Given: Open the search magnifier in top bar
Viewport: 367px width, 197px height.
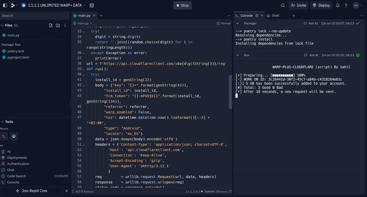Looking at the screenshot, I should click(283, 5).
